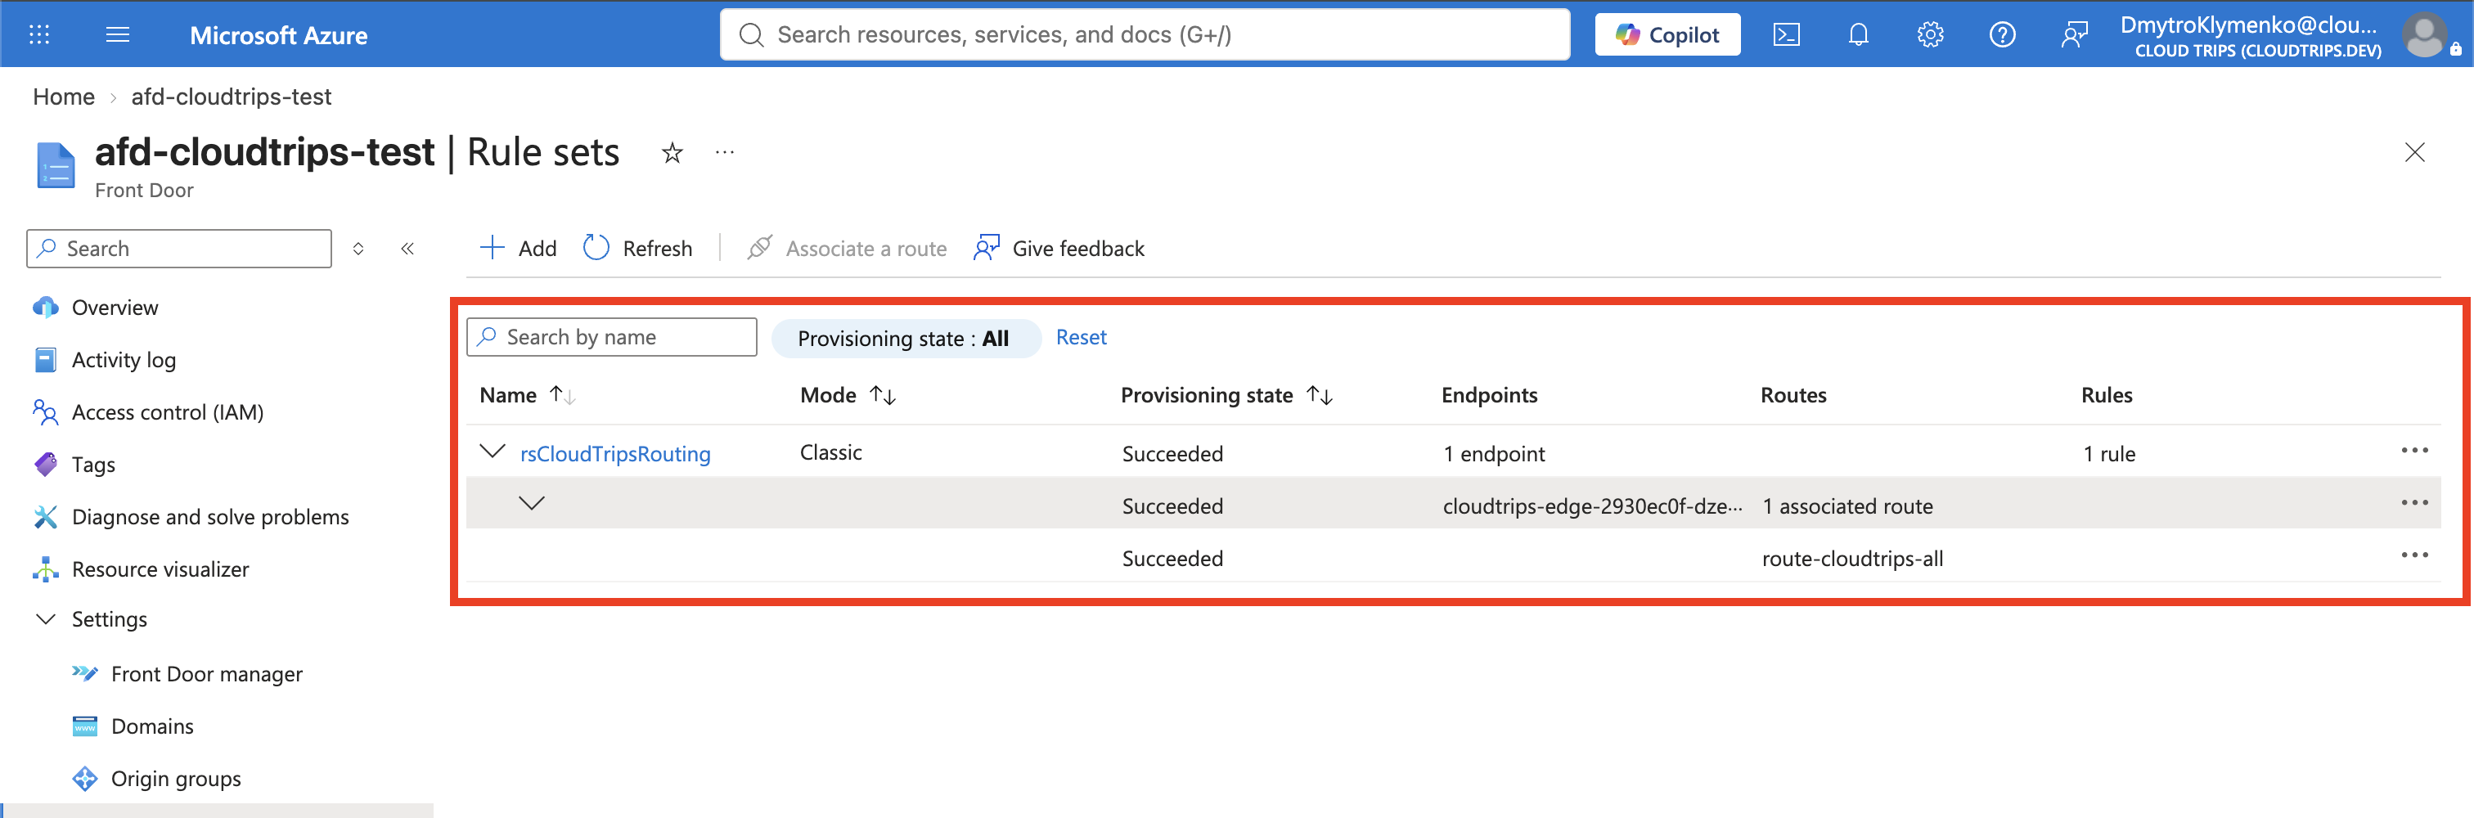
Task: Click the sidebar Search field
Action: click(x=180, y=249)
